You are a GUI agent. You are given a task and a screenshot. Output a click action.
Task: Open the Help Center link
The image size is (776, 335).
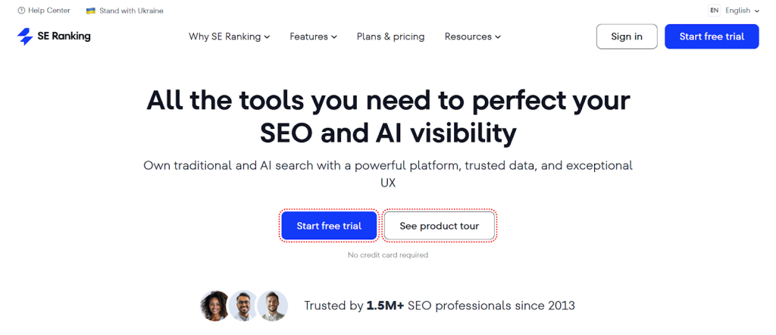click(48, 11)
